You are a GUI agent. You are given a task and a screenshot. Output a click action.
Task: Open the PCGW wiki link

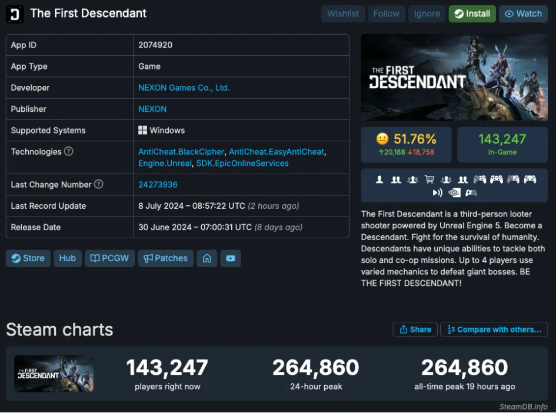[110, 258]
